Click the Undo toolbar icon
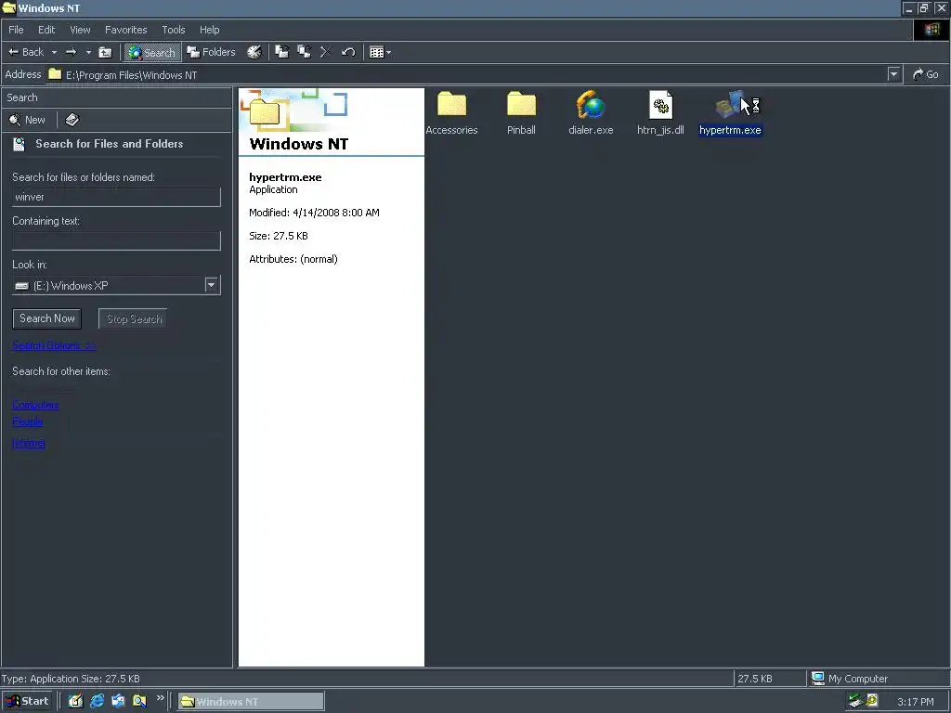The width and height of the screenshot is (951, 713). click(x=348, y=52)
